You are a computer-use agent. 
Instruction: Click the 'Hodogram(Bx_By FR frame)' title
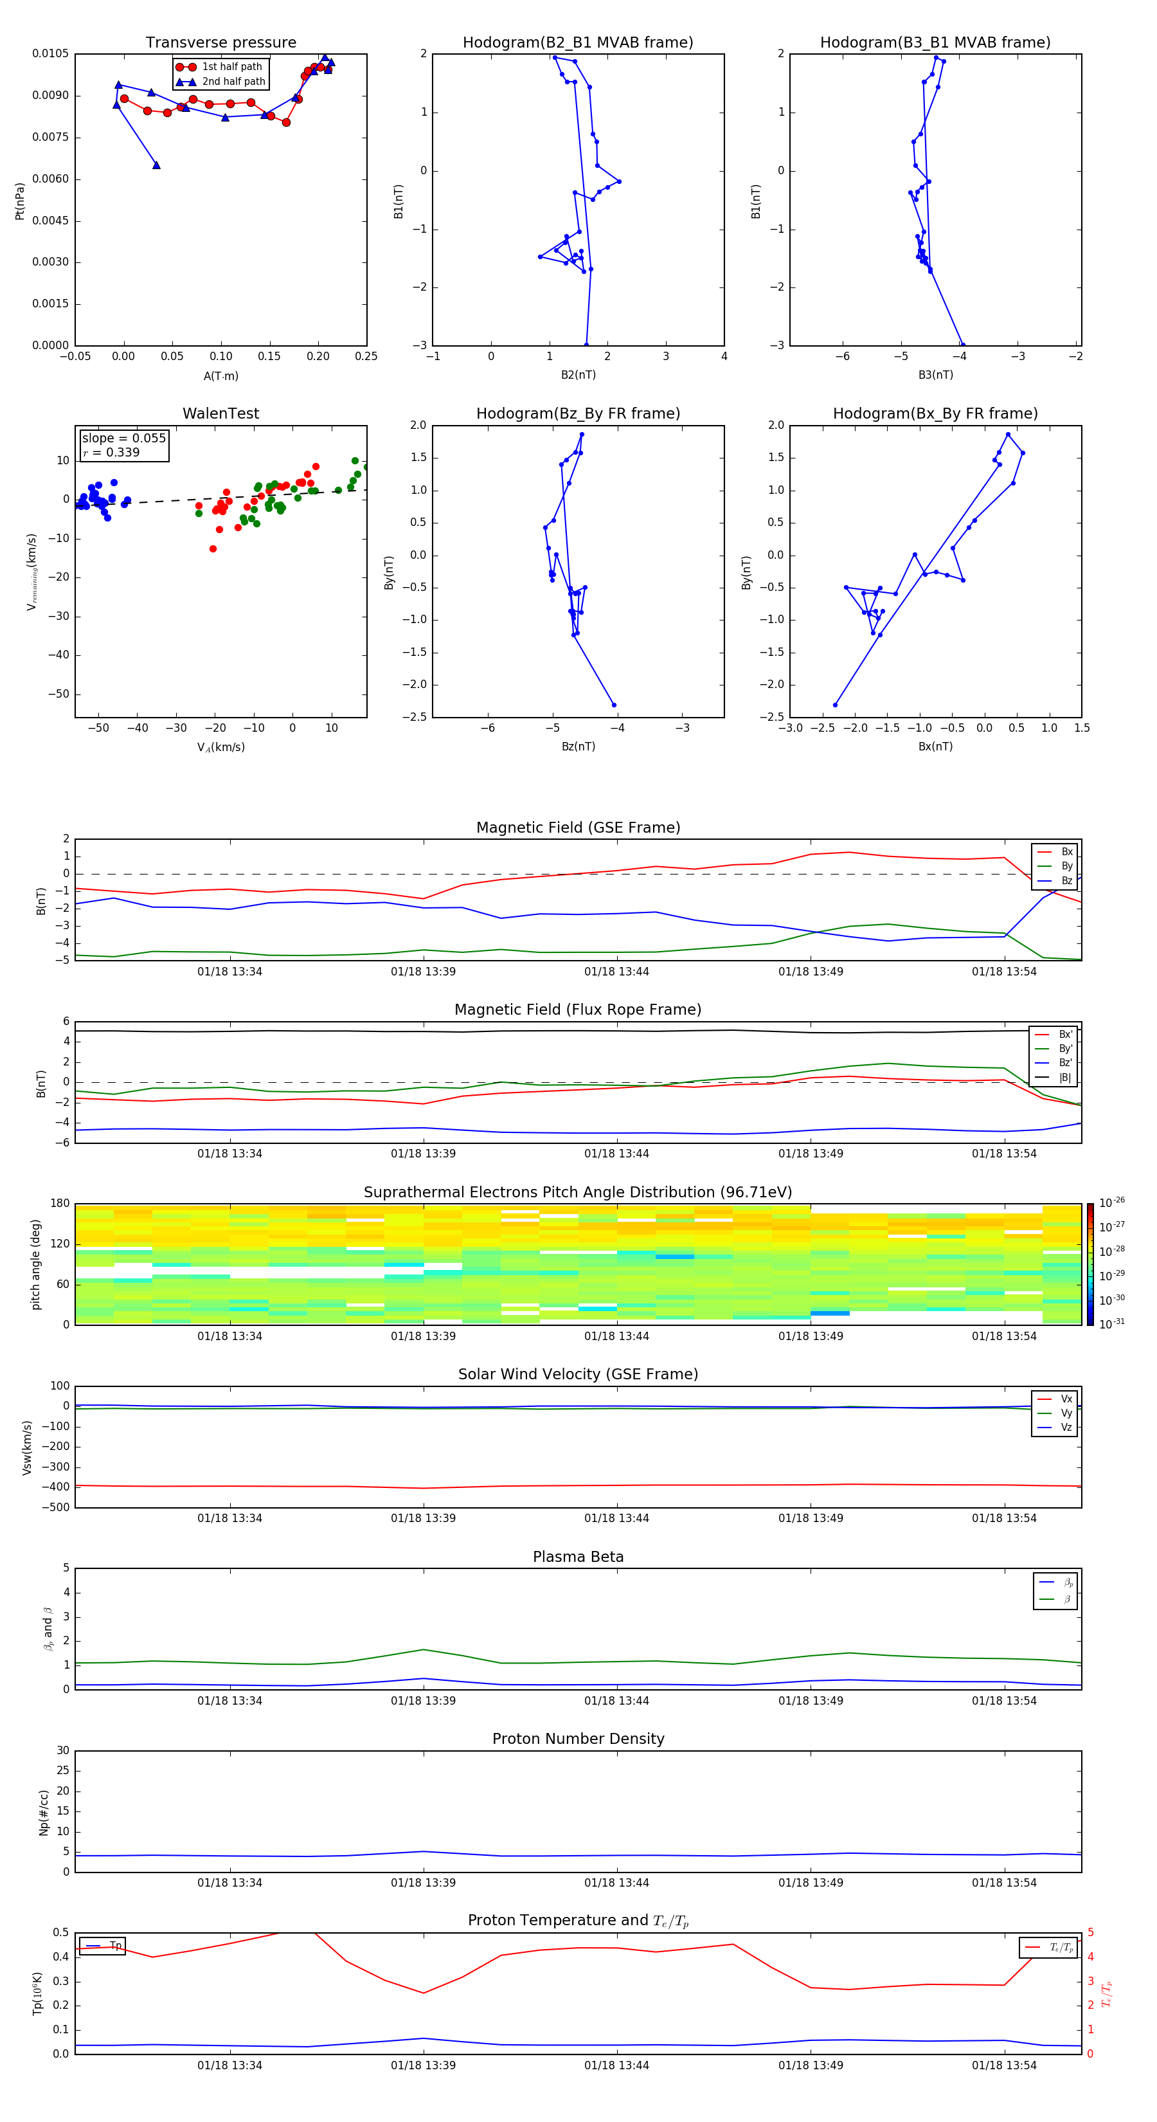(935, 413)
